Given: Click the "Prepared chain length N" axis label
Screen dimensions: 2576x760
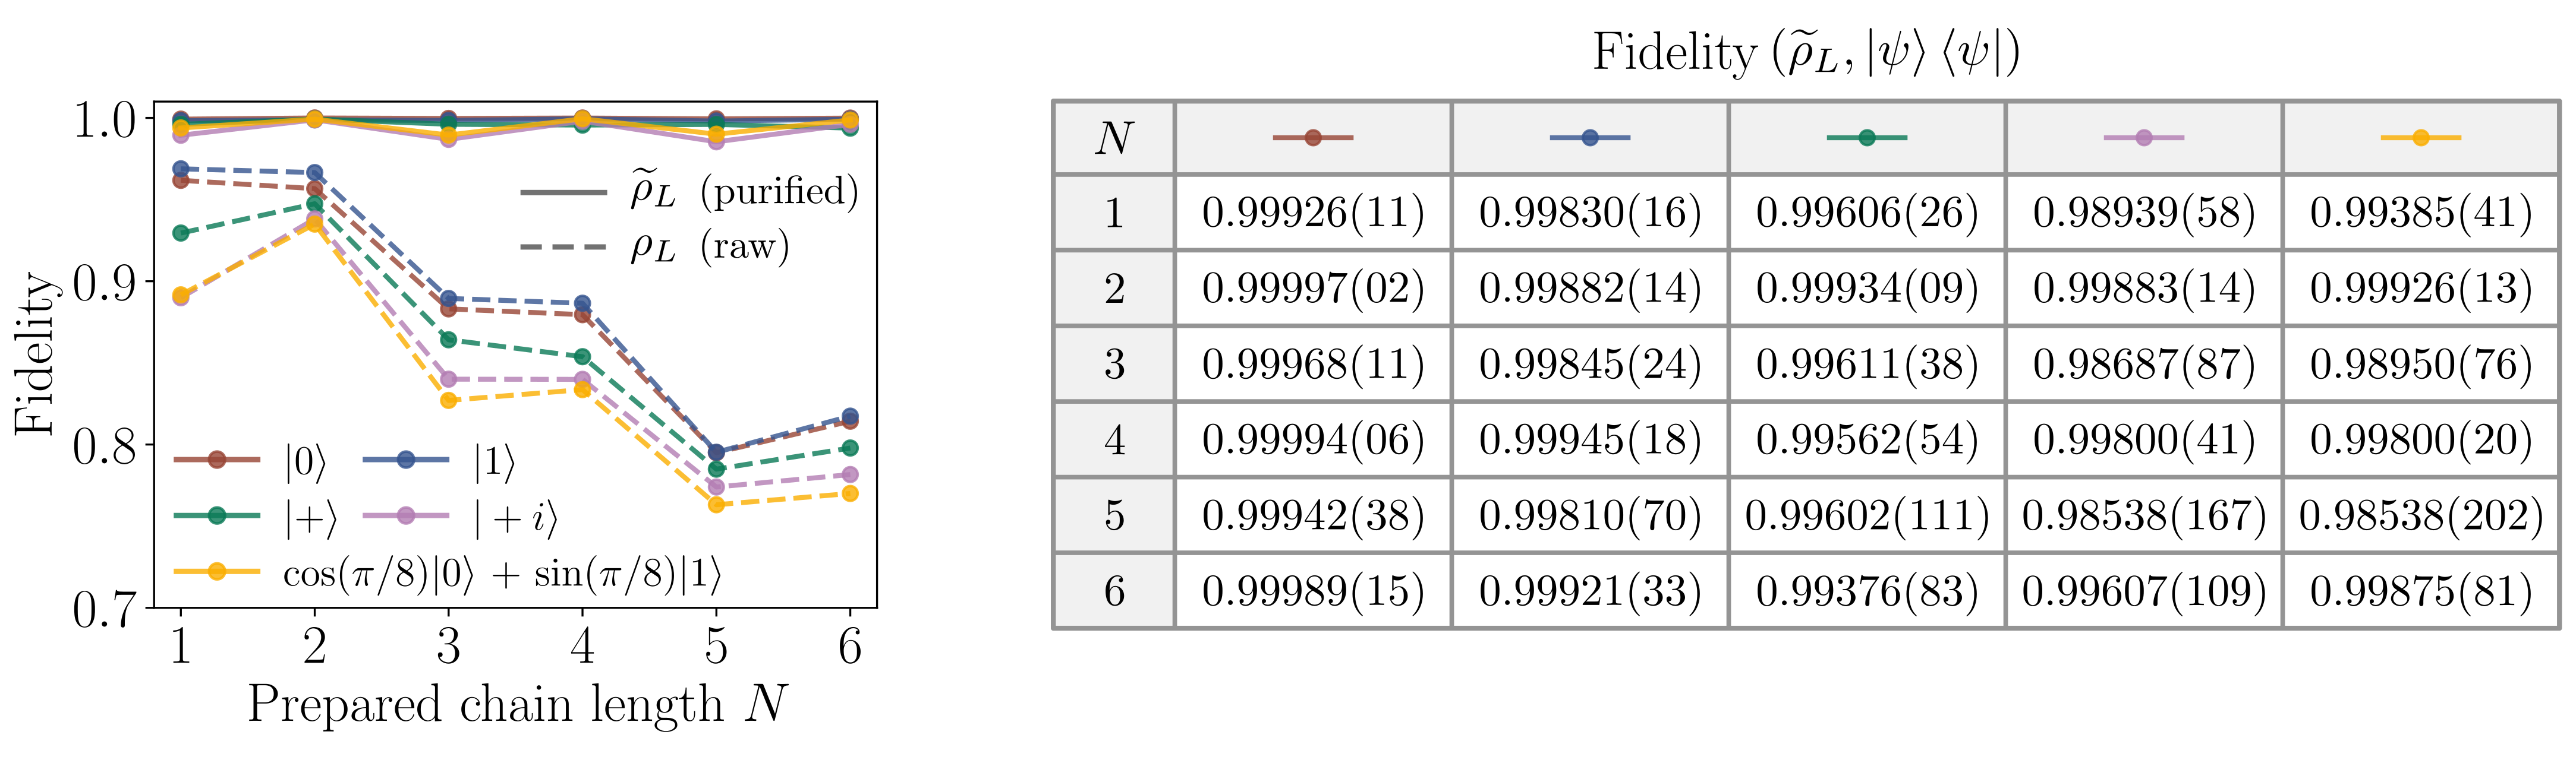Looking at the screenshot, I should tap(516, 704).
